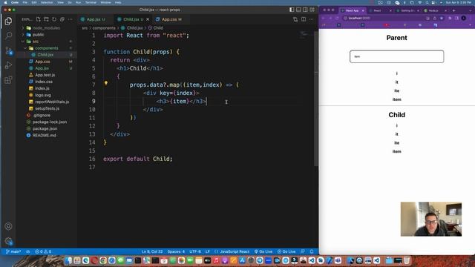This screenshot has width=475, height=267.
Task: Click the code action lightbulb on line 7
Action: 106,83
